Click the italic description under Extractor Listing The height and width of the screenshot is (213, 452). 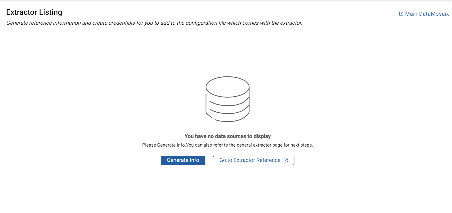(x=154, y=23)
